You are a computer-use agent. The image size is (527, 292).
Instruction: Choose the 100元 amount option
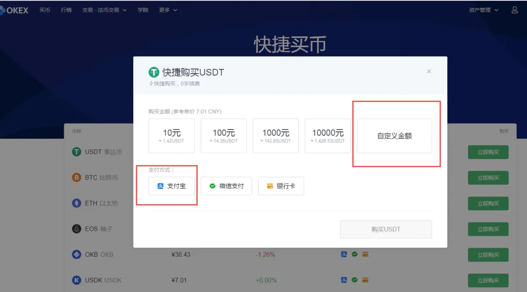[x=224, y=136]
